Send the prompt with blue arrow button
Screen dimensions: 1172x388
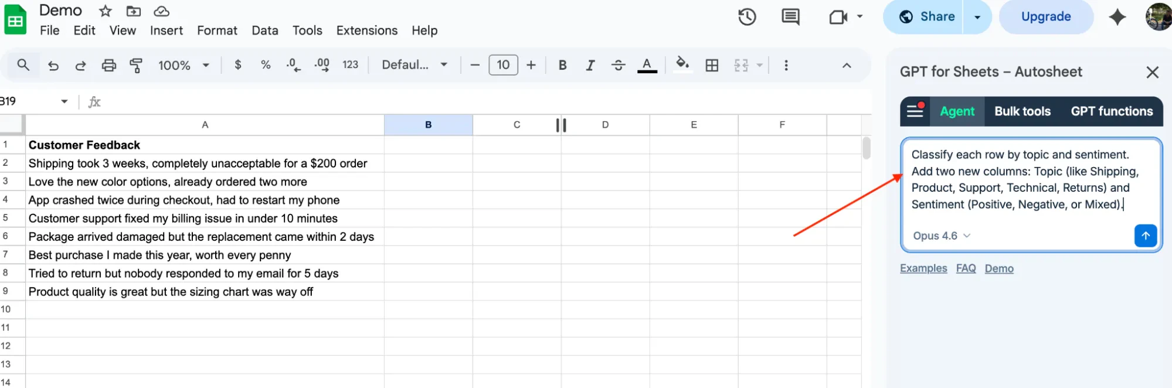(x=1146, y=236)
